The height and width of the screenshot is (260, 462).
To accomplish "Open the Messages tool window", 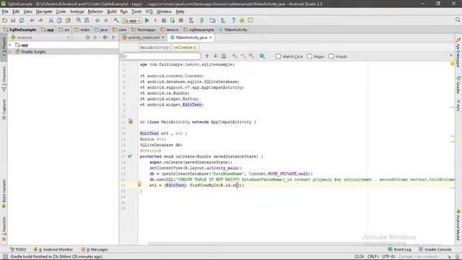I will (x=95, y=249).
